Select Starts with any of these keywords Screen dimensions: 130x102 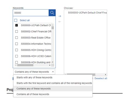(34, 78)
